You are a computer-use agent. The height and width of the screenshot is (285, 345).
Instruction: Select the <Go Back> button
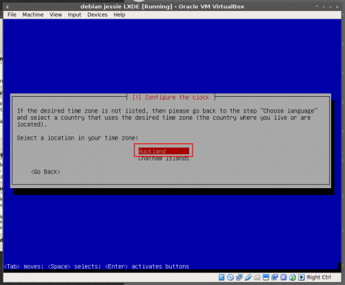pos(46,172)
